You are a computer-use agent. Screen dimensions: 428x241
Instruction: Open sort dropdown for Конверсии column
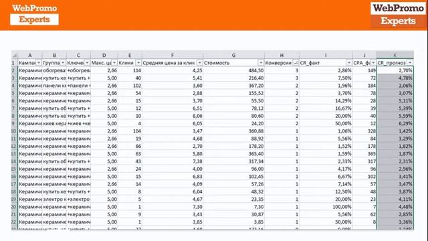[296, 63]
